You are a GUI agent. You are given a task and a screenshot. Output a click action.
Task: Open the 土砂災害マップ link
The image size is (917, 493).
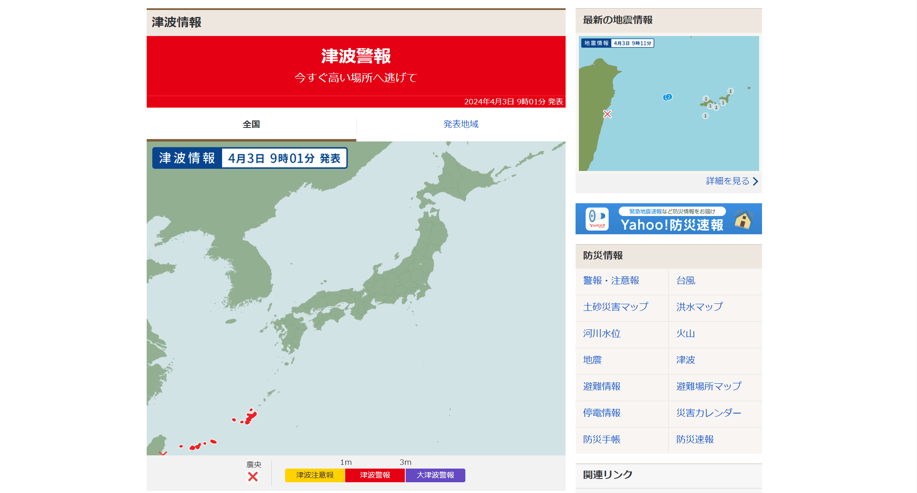(615, 307)
